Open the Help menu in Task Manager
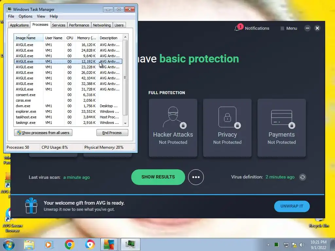This screenshot has width=335, height=251. (54, 16)
